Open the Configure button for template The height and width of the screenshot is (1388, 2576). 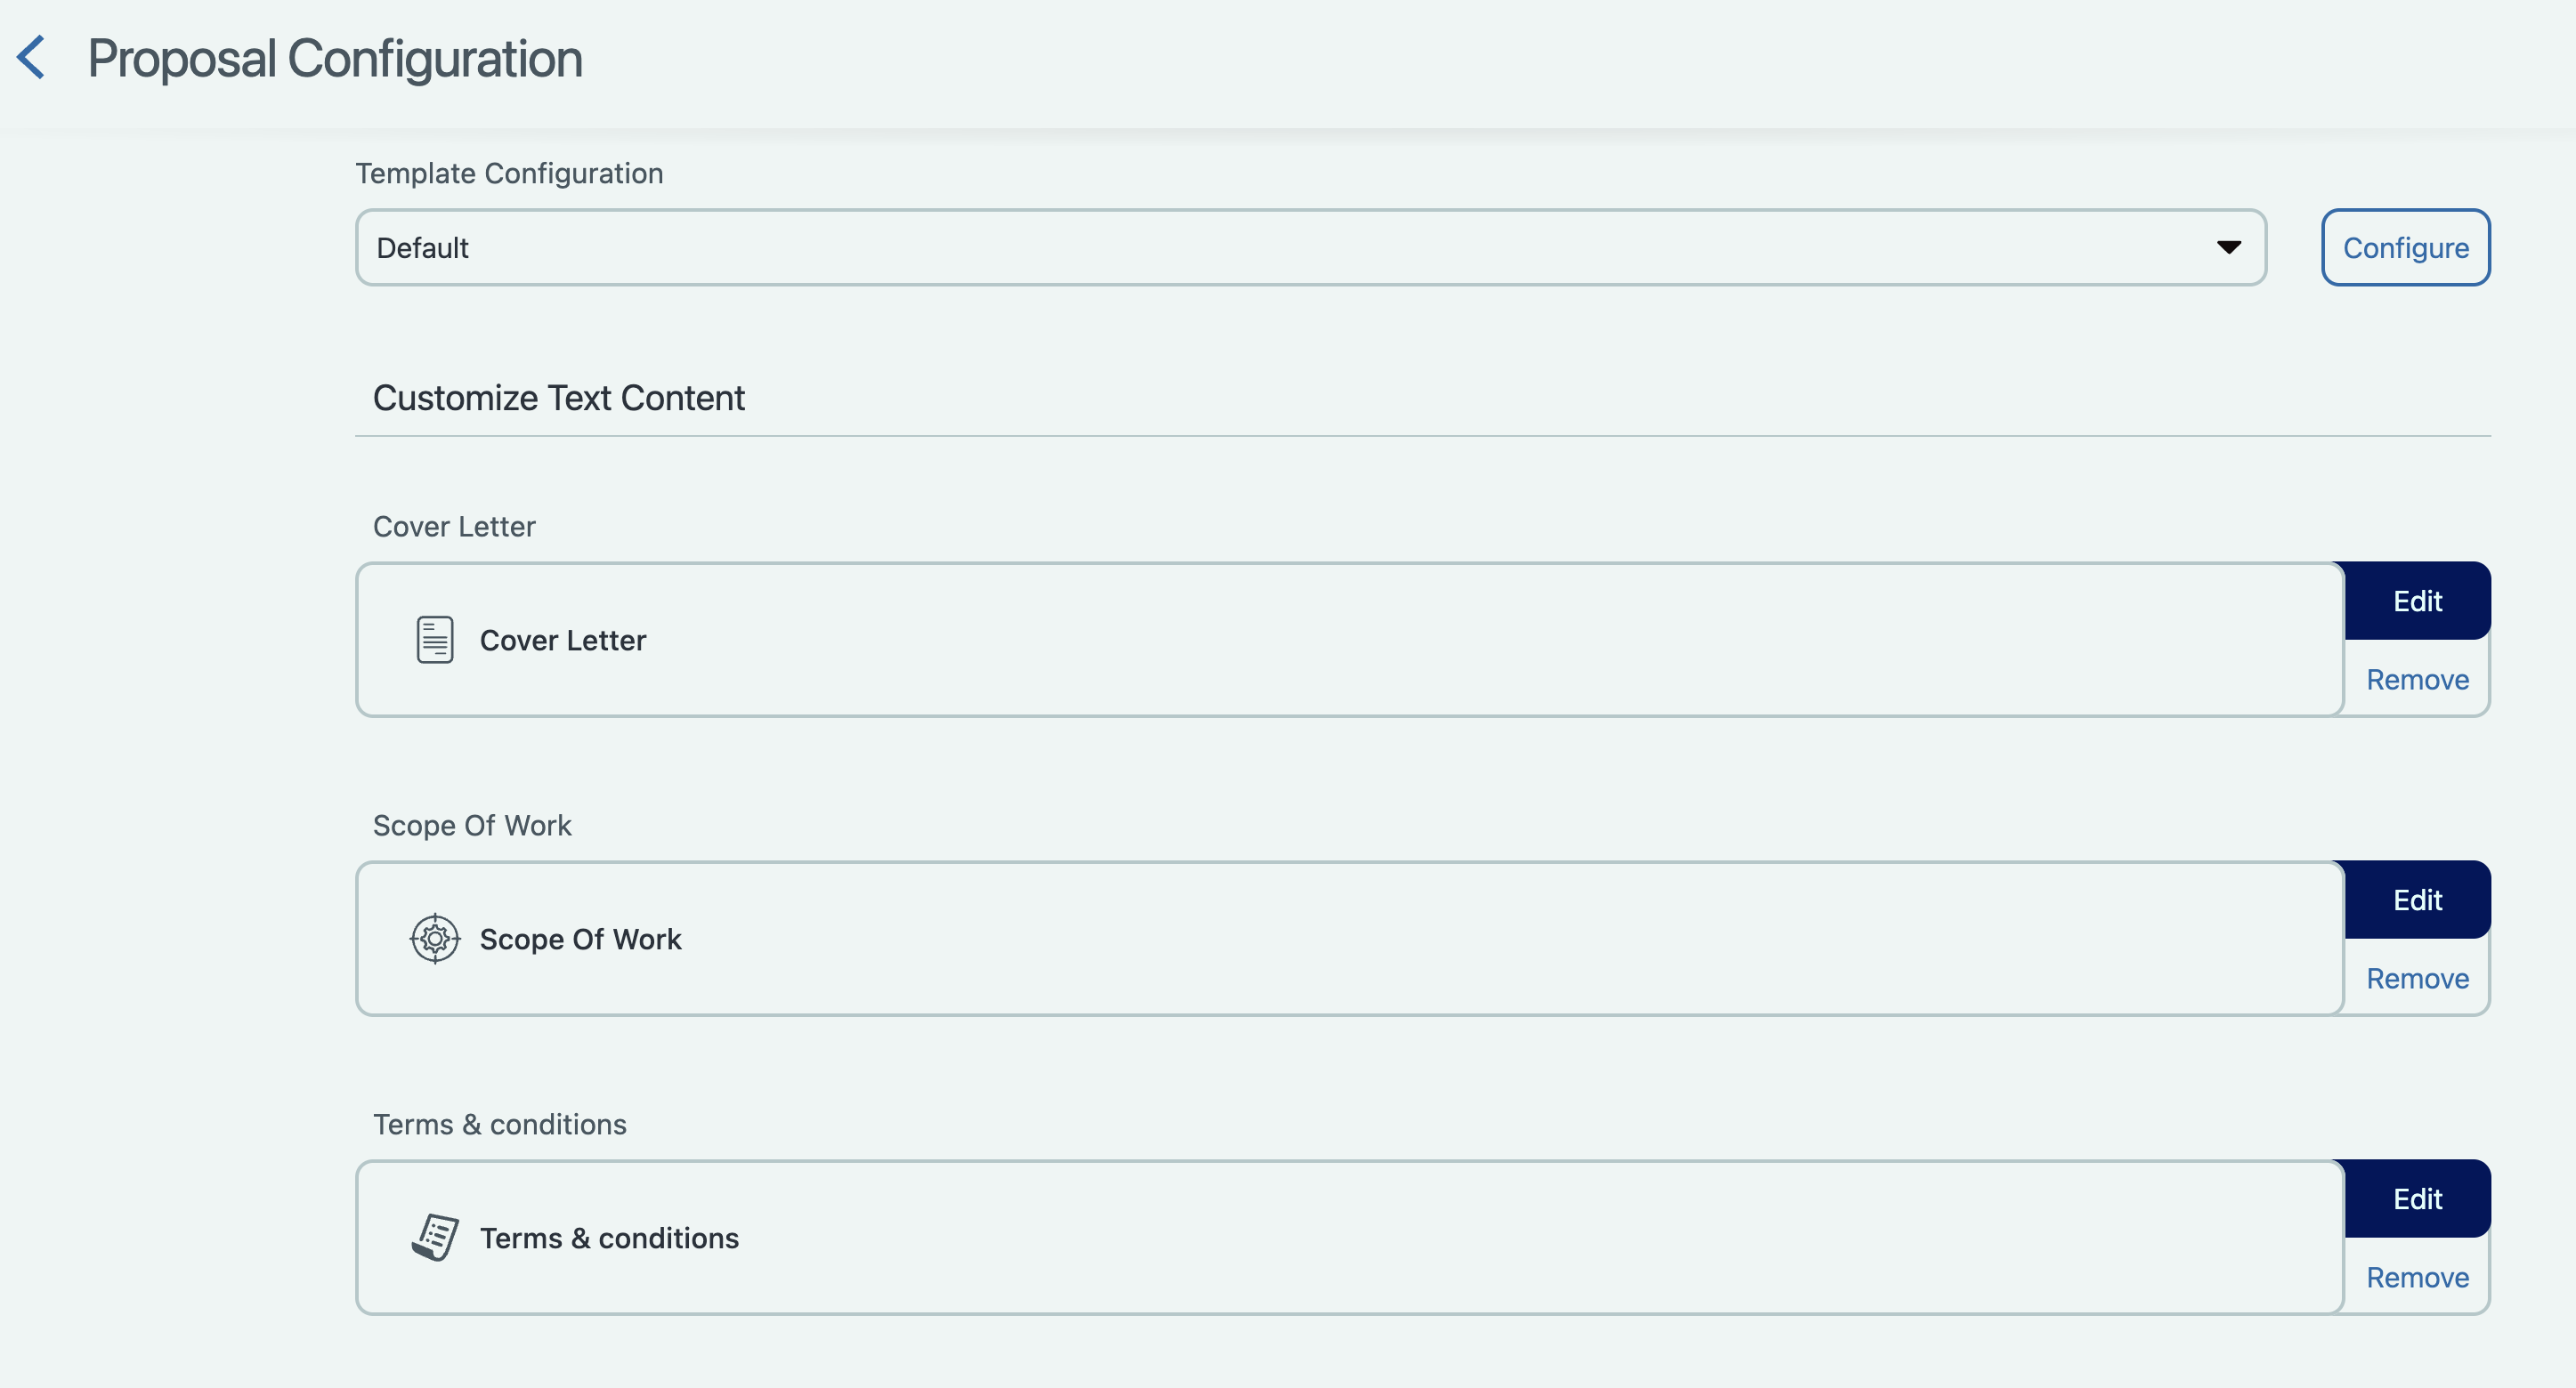(x=2405, y=246)
